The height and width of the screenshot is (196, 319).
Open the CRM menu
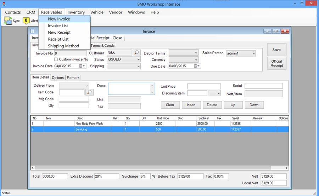(31, 12)
